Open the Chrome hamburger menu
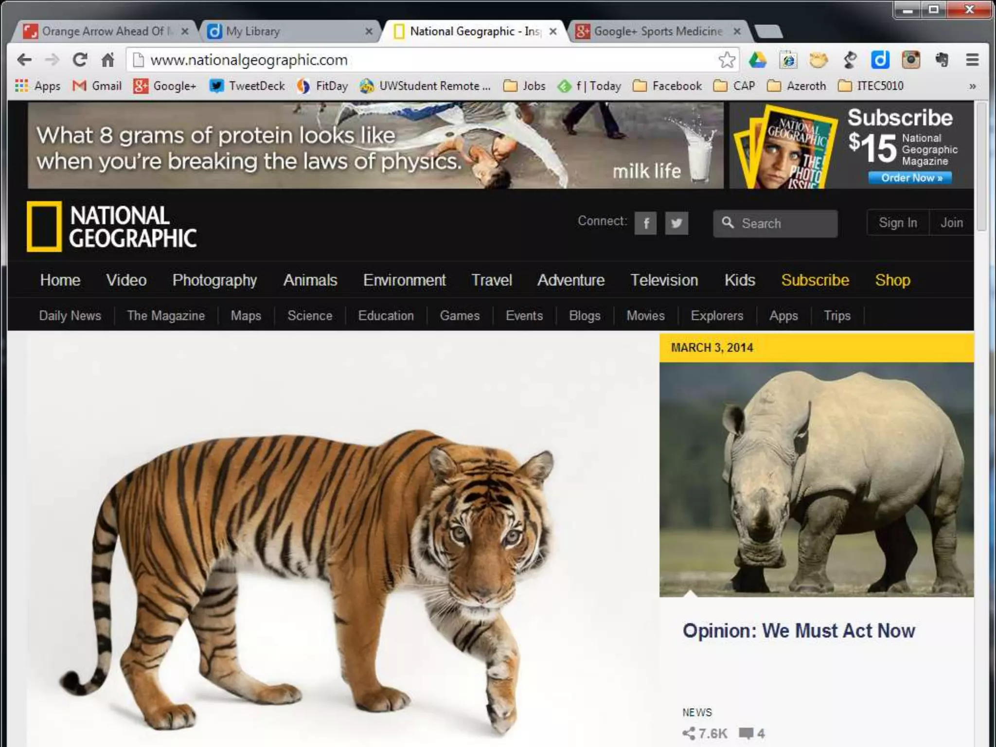This screenshot has width=996, height=747. click(x=972, y=60)
